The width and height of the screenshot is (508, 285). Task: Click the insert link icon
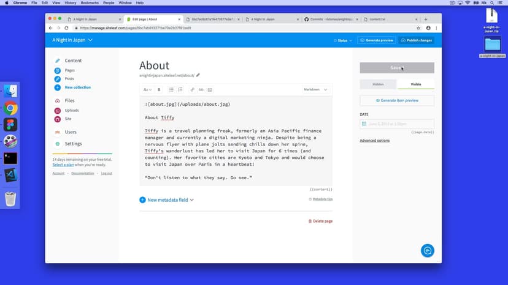[x=192, y=89]
